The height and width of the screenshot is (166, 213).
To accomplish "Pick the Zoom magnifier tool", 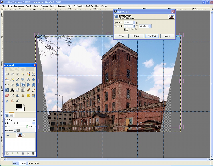I will coord(23,79).
